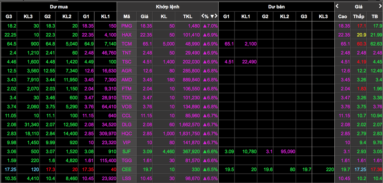Click TSC sell volume 22,490
Image resolution: width=383 pixels, height=183 pixels.
pyautogui.click(x=249, y=62)
